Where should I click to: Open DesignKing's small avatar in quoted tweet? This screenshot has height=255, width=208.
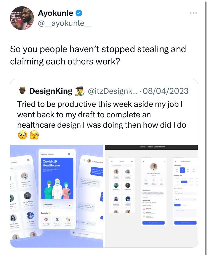point(22,91)
